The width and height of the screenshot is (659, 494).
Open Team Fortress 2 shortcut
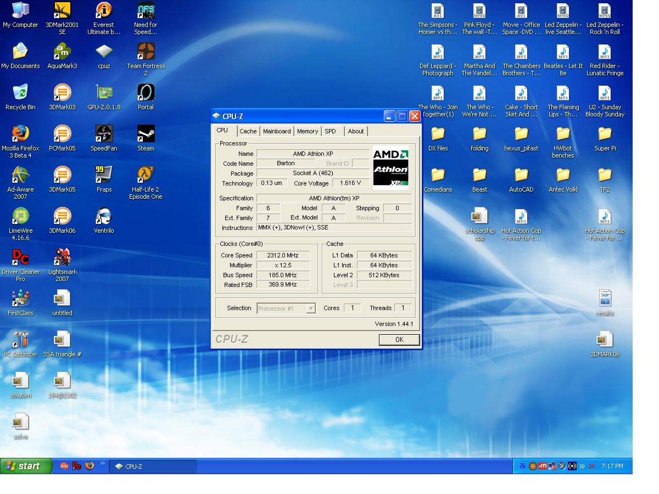[x=146, y=59]
